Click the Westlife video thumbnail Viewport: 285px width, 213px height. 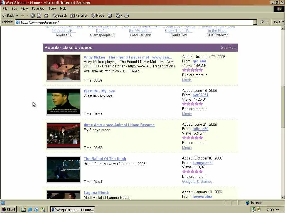(x=63, y=102)
